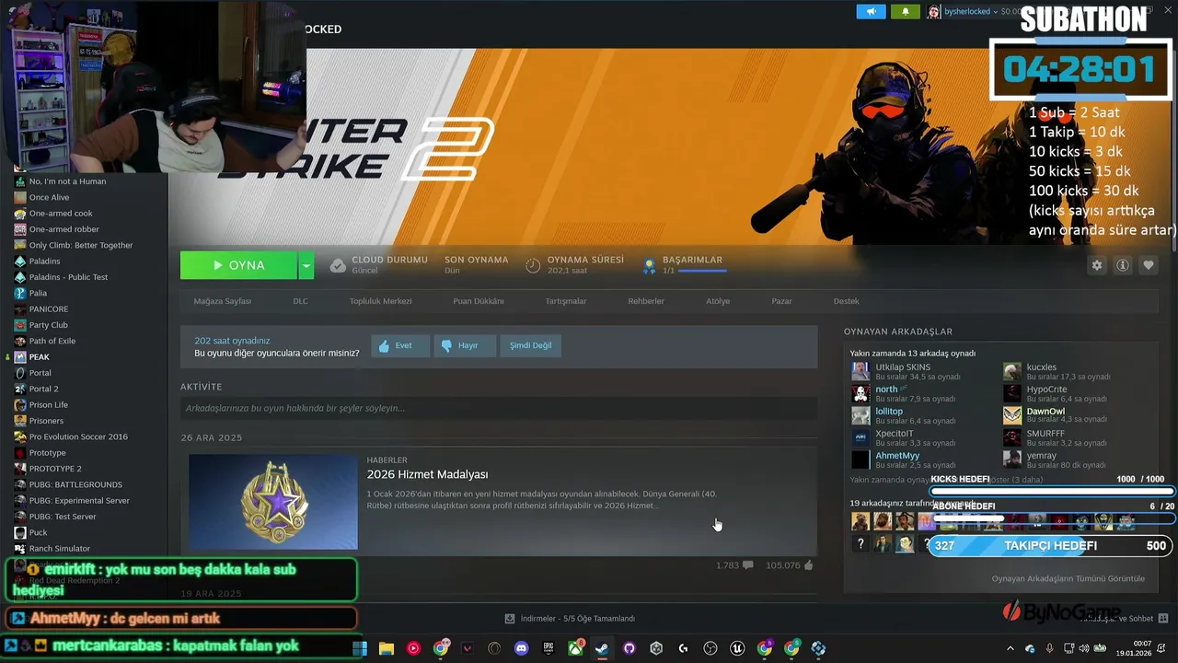Open the green notifications bell
Screen dimensions: 1178x663
pos(905,12)
